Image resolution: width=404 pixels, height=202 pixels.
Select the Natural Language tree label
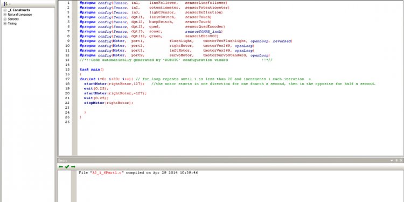20,15
